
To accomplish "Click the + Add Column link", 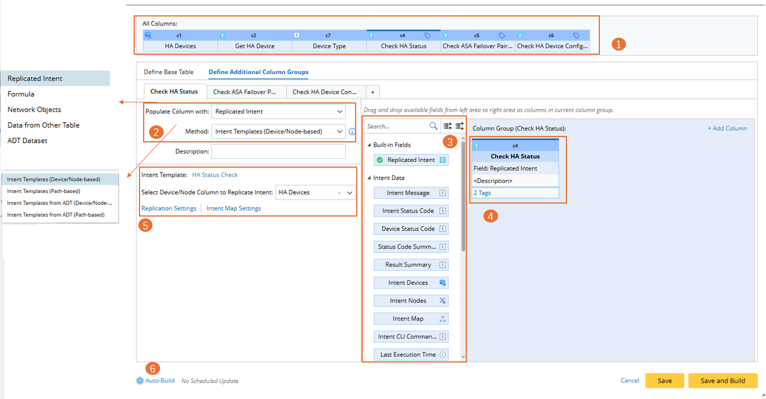I will pos(728,128).
